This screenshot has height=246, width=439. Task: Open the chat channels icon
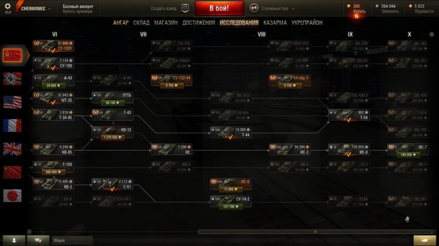tap(38, 241)
